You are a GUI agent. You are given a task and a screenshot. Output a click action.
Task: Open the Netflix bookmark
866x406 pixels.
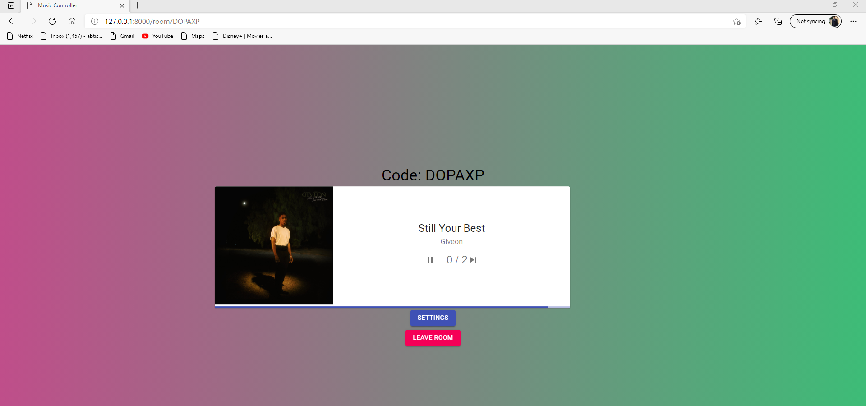20,36
